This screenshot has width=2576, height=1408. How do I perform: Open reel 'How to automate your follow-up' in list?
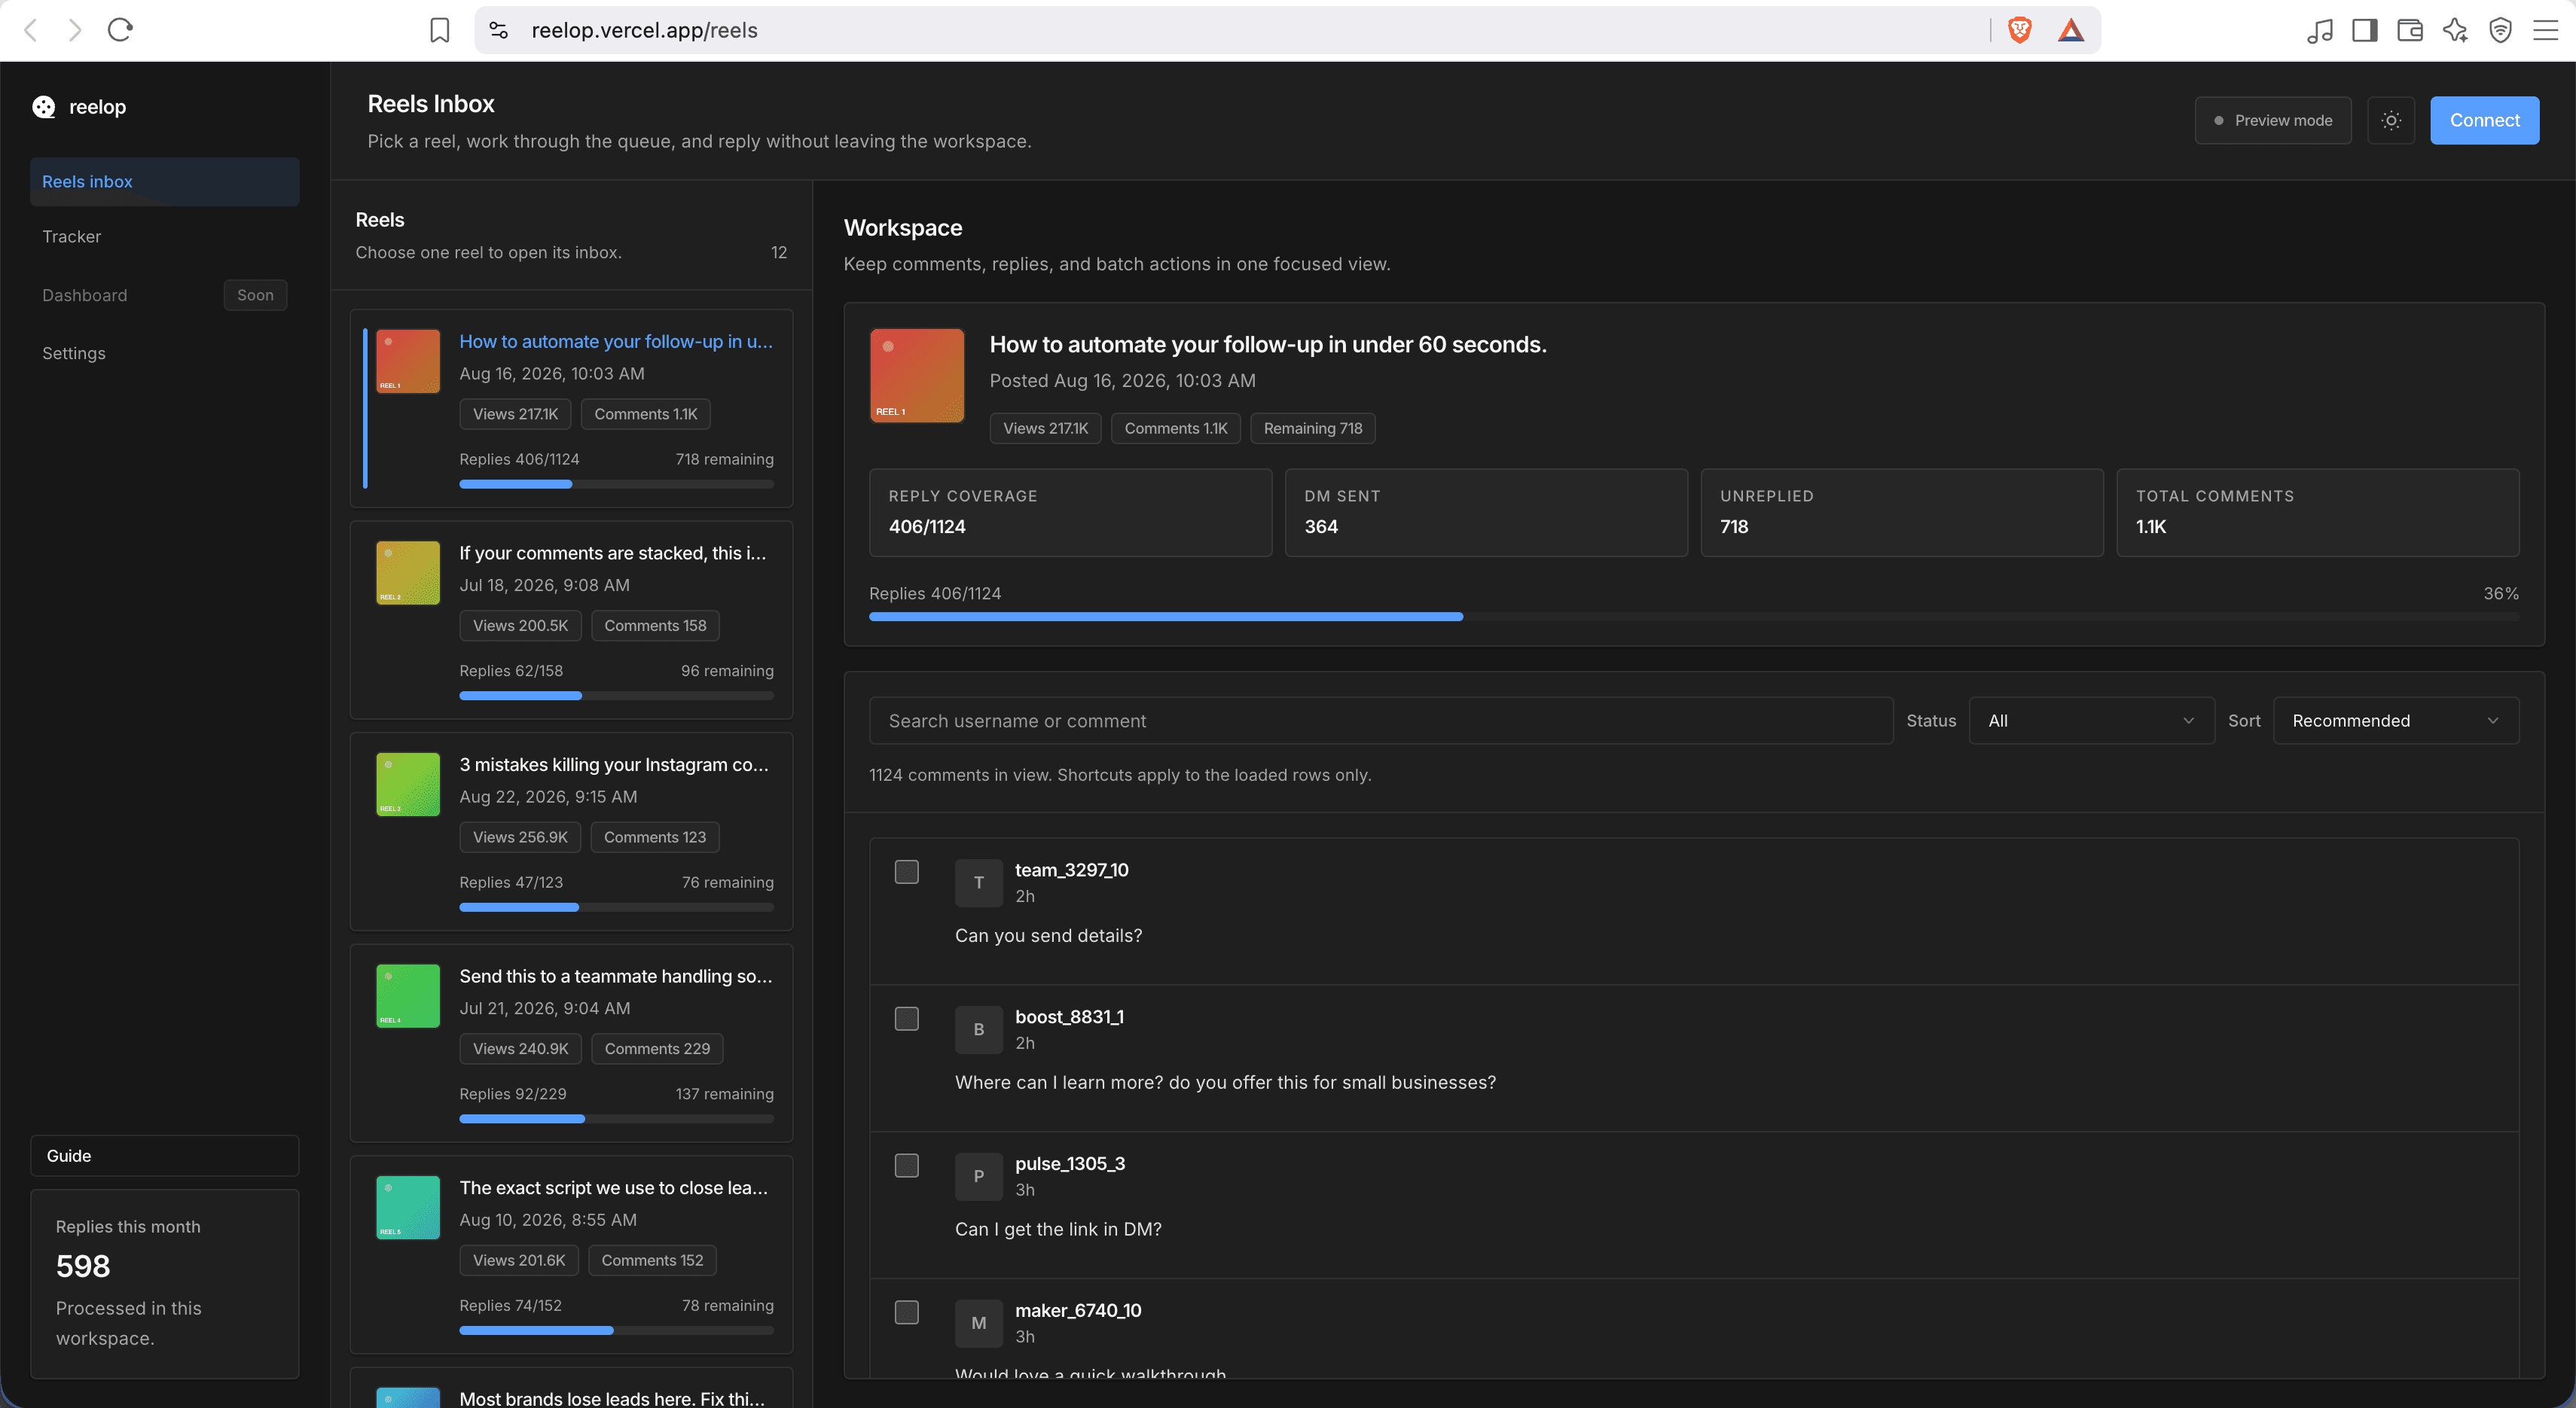[571, 407]
